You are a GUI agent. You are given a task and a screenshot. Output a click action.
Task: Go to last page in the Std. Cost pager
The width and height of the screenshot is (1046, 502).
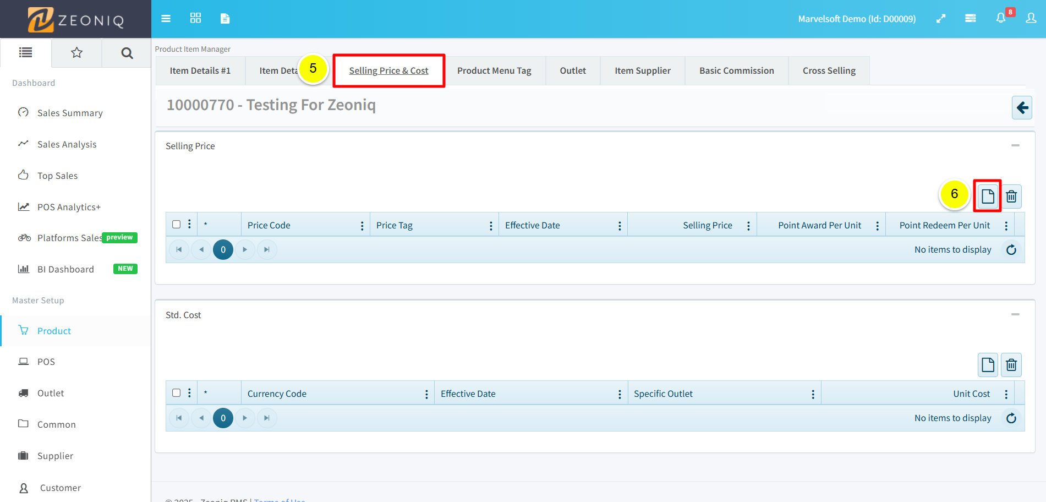point(267,418)
